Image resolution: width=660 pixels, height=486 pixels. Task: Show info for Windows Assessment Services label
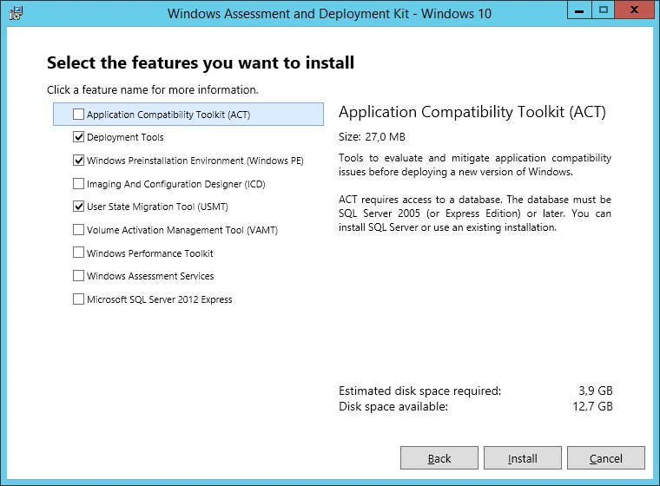point(149,276)
